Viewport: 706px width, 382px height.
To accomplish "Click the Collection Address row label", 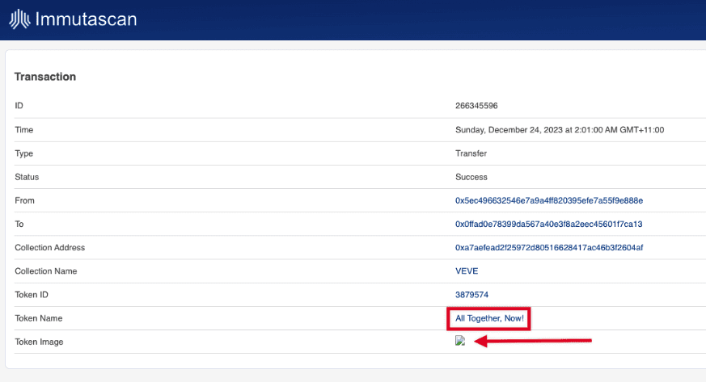I will pos(49,248).
